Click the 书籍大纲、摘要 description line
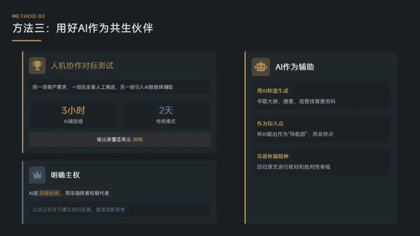Screen dimensions: 420x236 point(296,101)
